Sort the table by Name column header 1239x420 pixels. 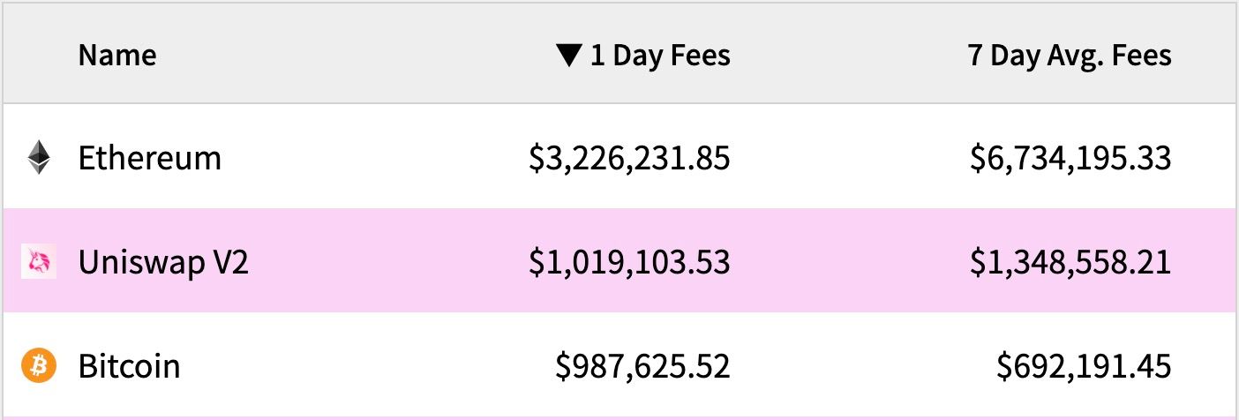[x=117, y=56]
